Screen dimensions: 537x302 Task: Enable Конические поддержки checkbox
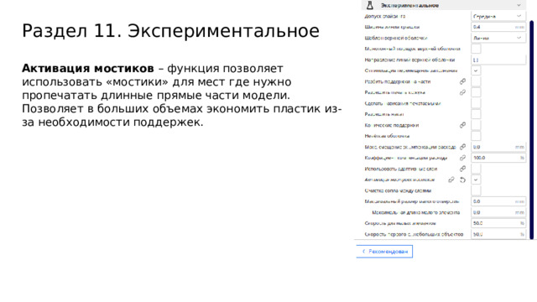(x=476, y=125)
